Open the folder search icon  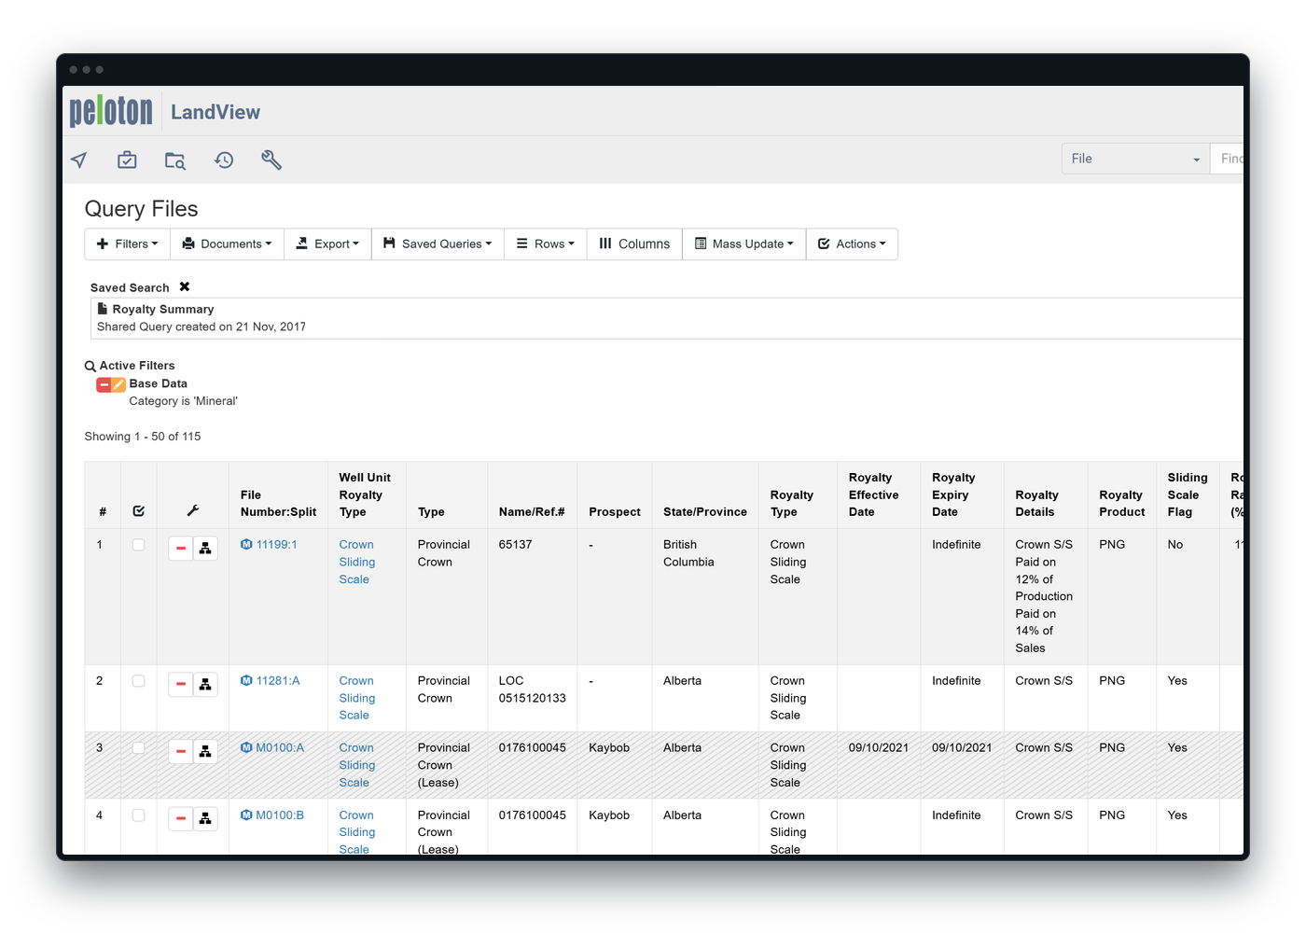(x=175, y=160)
